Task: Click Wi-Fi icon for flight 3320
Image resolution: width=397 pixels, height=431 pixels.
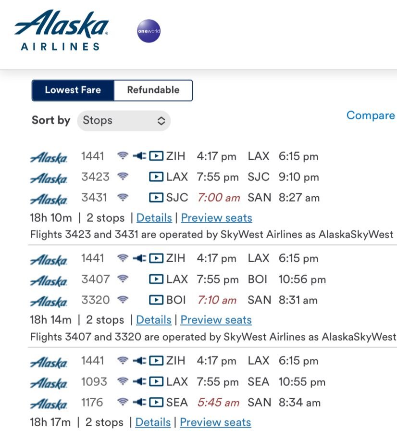Action: [124, 300]
